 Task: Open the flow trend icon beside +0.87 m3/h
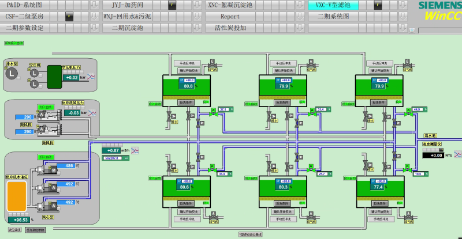[x=135, y=150]
